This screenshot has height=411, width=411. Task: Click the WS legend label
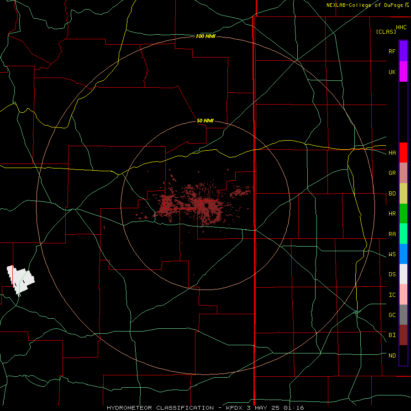tap(392, 254)
